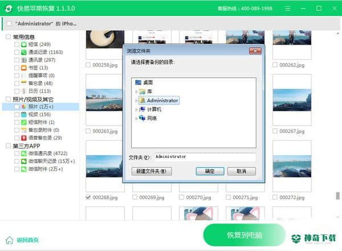Click the 语音备忘录 (29) red microphone icon
Viewport: 342px width, 251px height.
(x=24, y=138)
